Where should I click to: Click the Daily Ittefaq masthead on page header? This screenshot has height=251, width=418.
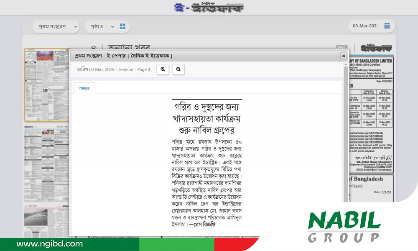pyautogui.click(x=375, y=48)
